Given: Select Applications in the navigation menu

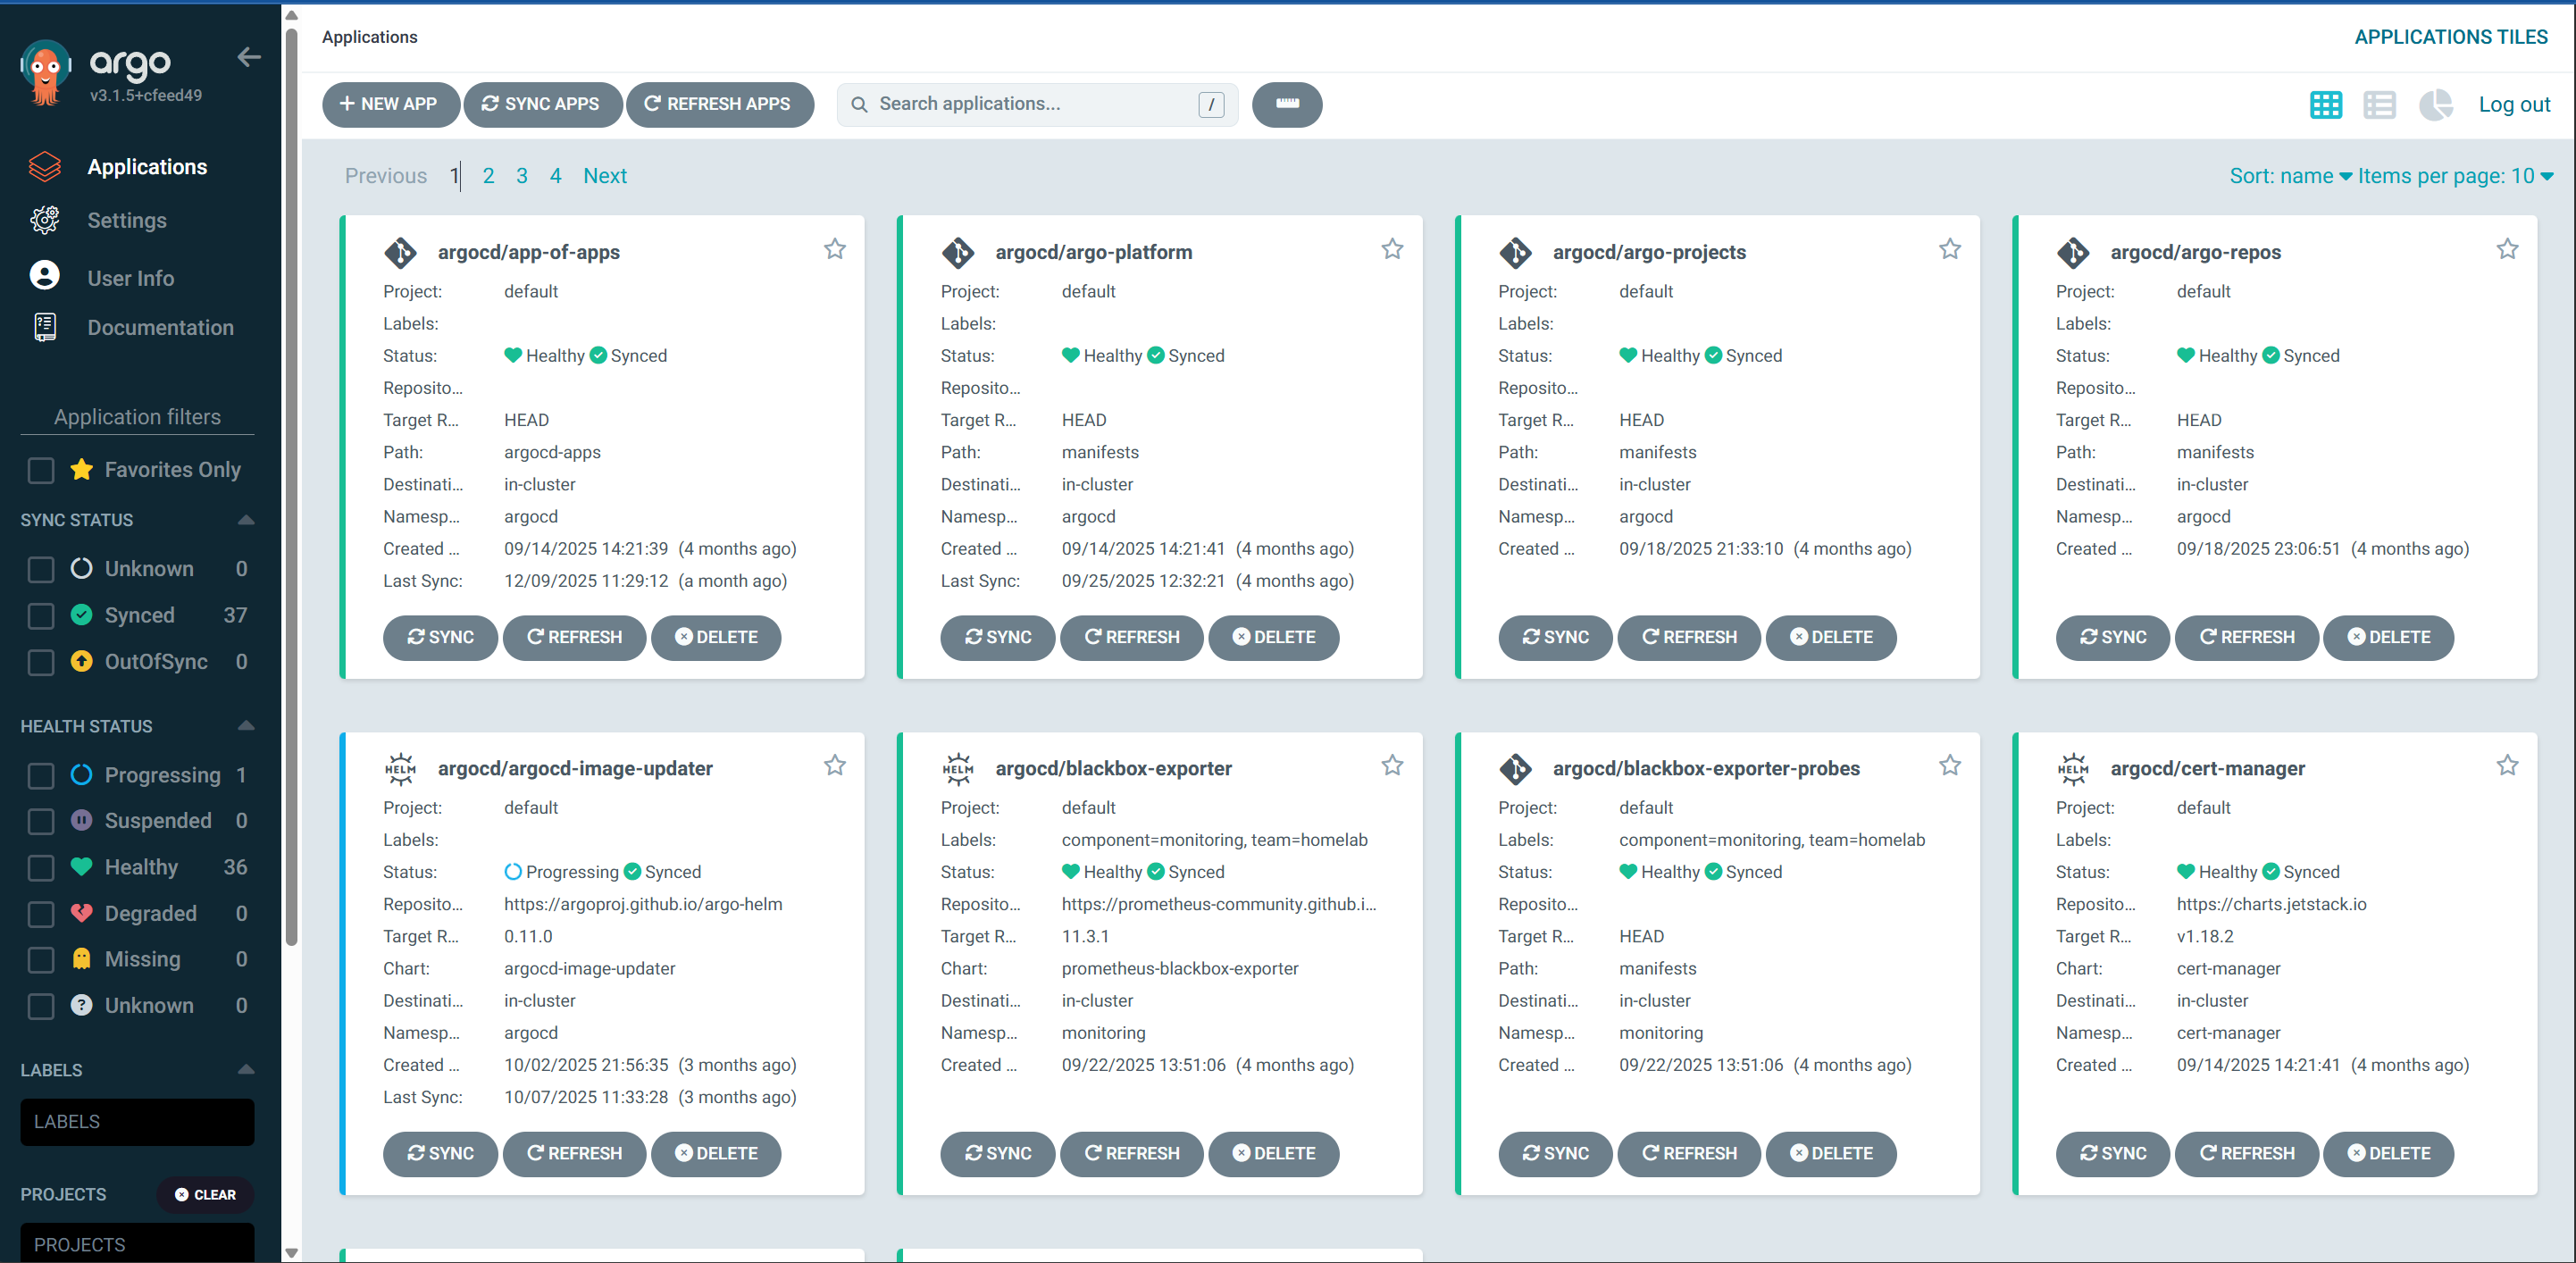Looking at the screenshot, I should click(x=147, y=166).
